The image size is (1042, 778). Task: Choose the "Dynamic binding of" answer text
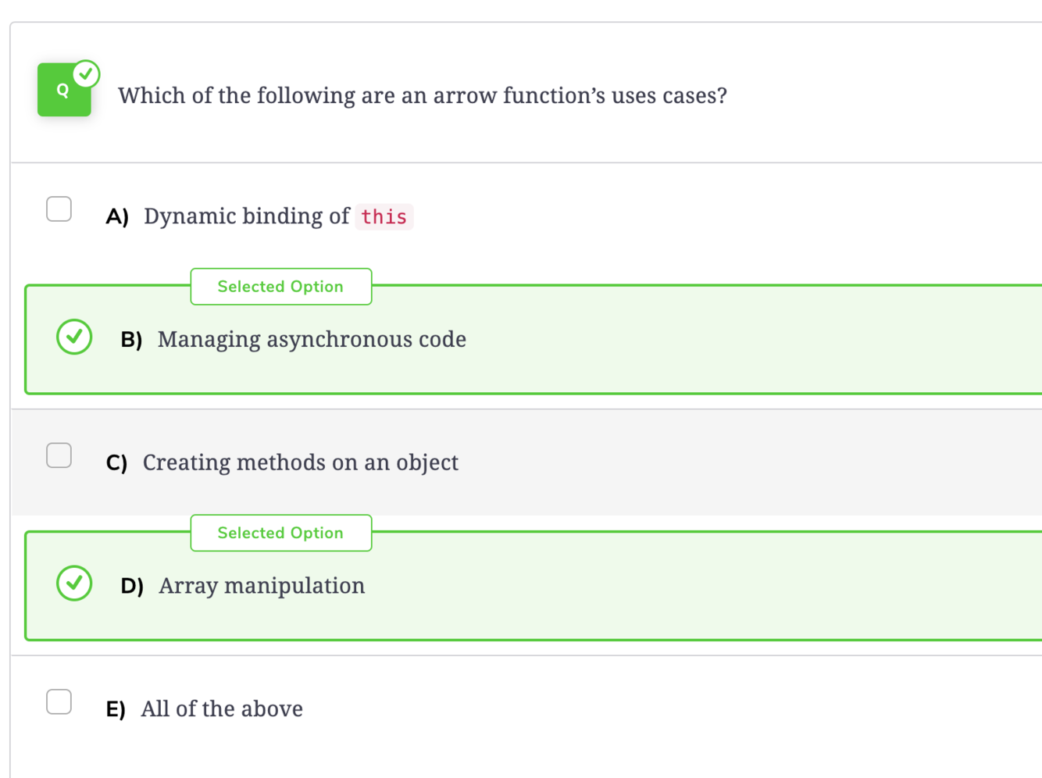[x=247, y=216]
